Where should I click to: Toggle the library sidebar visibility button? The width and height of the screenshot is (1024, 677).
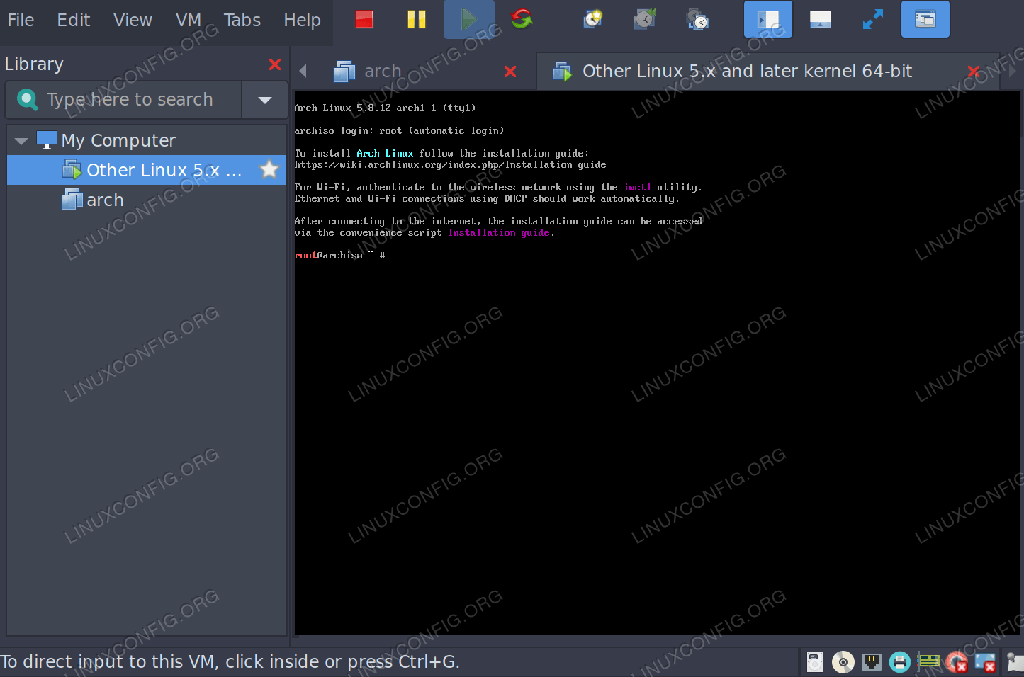pos(768,19)
